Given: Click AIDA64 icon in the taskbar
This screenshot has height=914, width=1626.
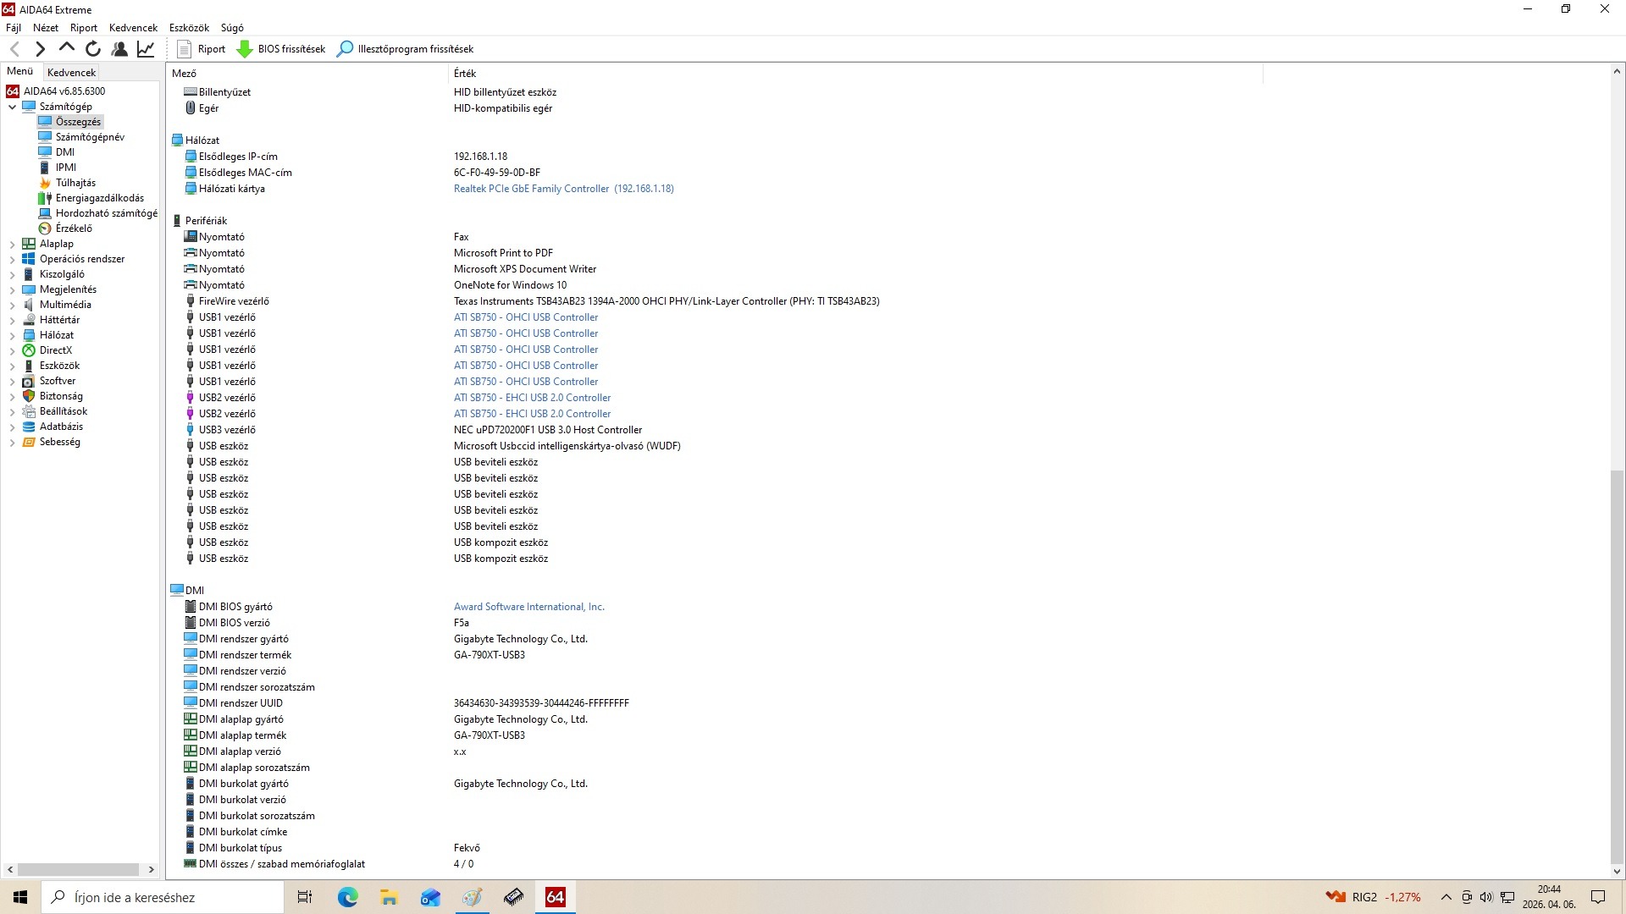Looking at the screenshot, I should [x=555, y=897].
